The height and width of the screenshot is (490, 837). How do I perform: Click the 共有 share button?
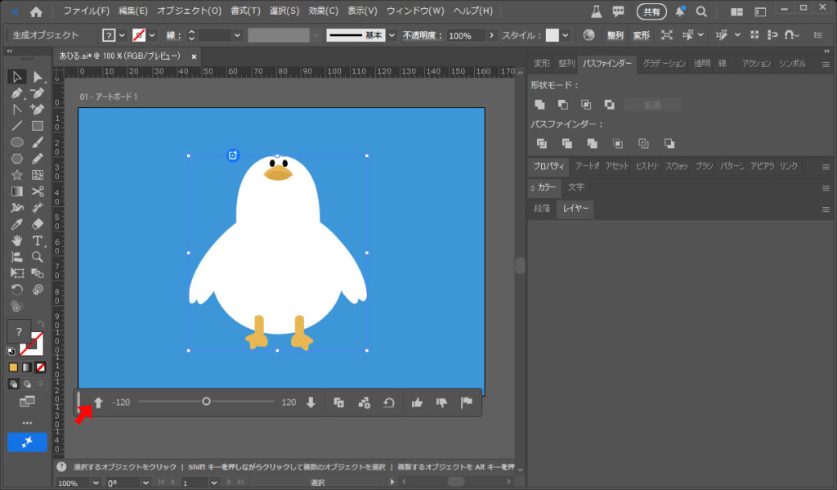[651, 12]
